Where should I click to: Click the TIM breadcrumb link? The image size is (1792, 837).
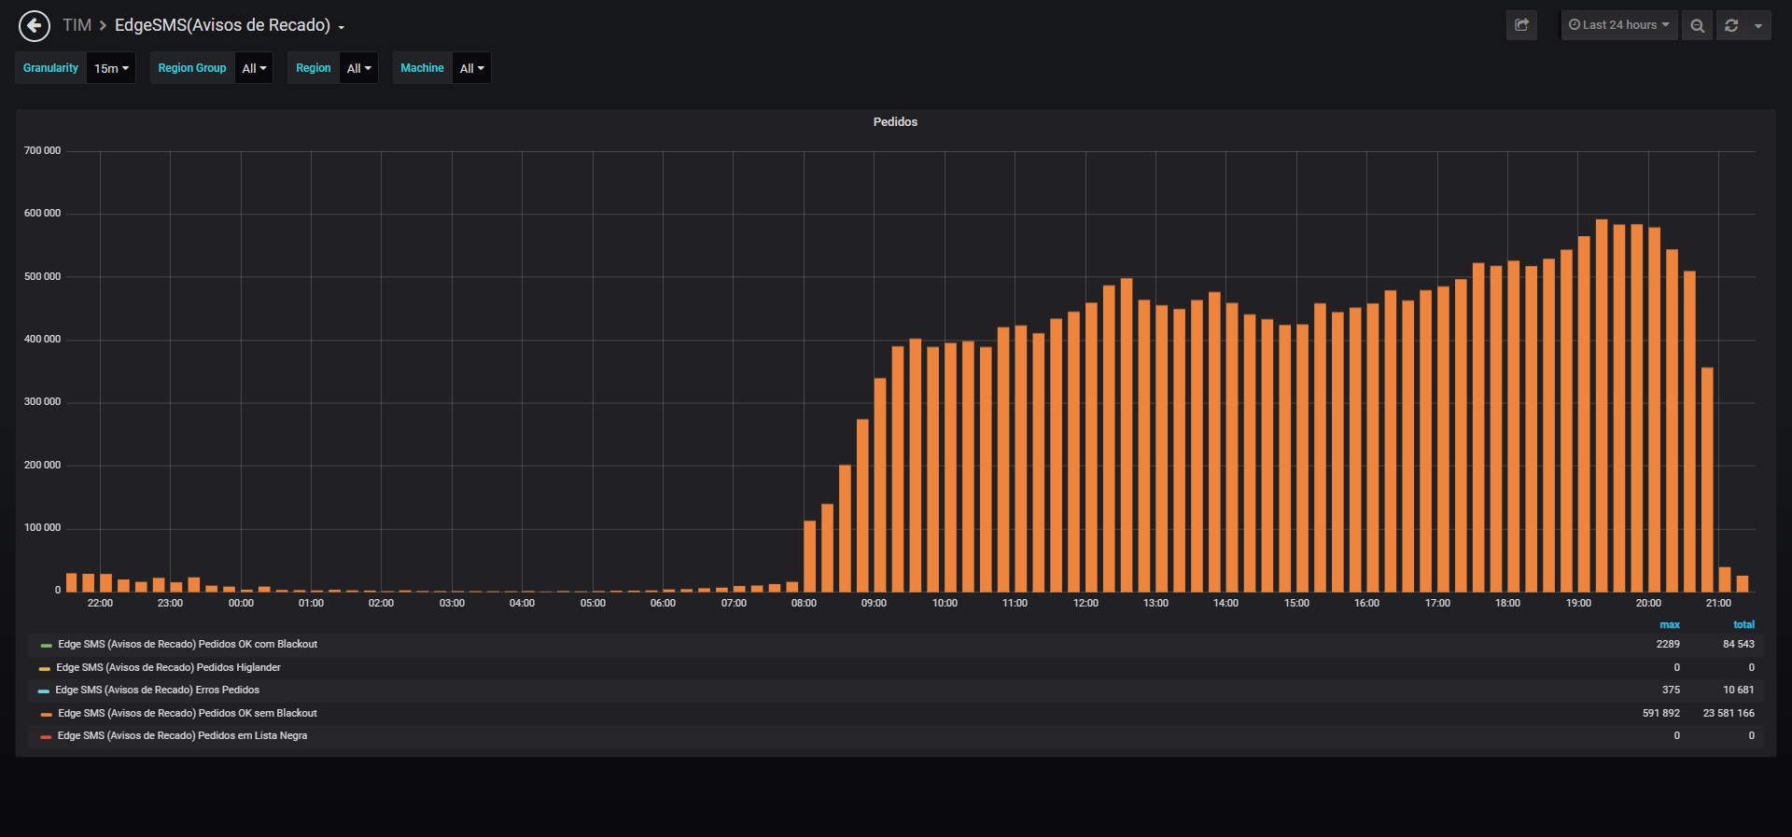coord(77,25)
